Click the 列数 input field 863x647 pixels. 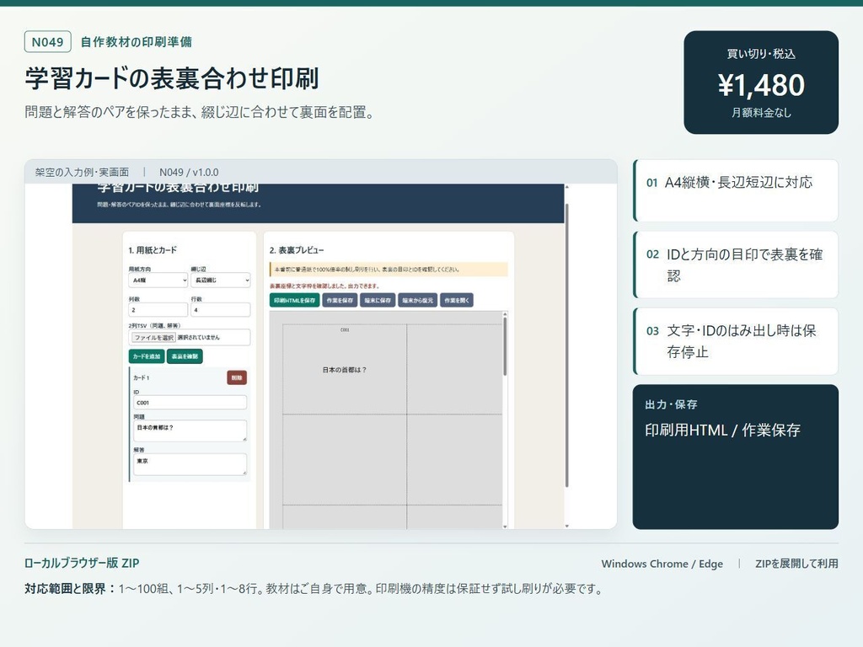(x=158, y=310)
